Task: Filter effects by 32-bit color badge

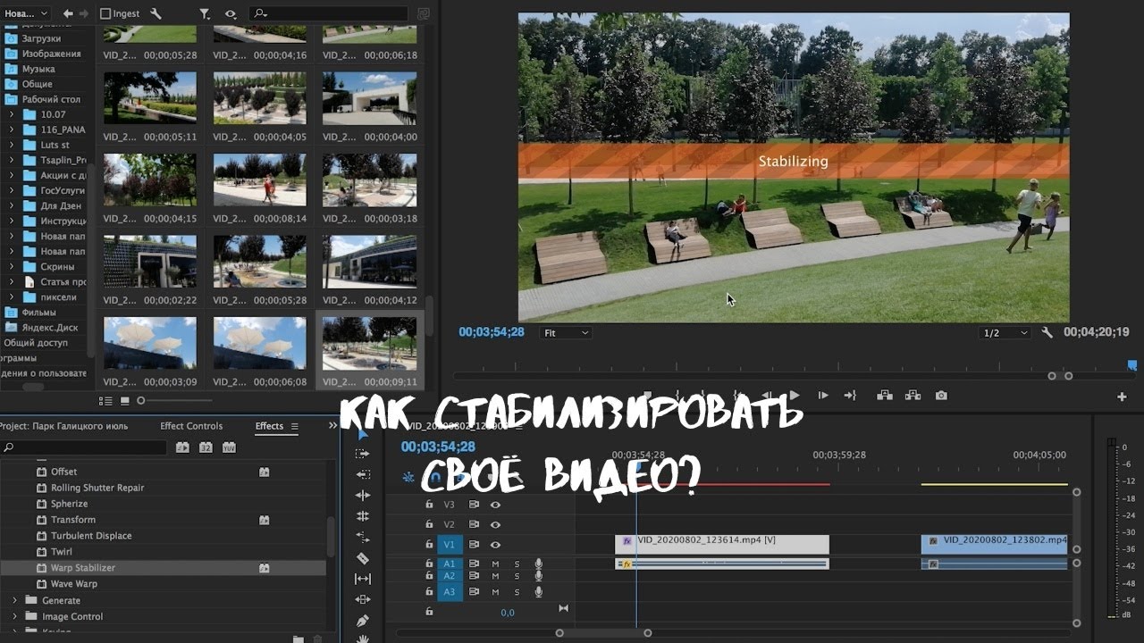Action: point(206,447)
